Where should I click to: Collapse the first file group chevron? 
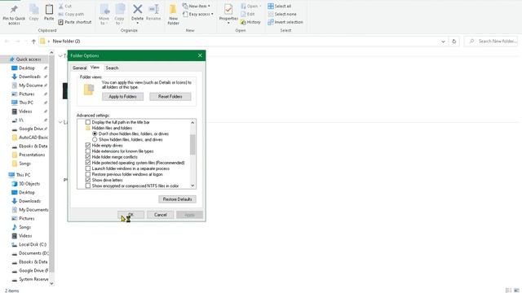pos(60,56)
